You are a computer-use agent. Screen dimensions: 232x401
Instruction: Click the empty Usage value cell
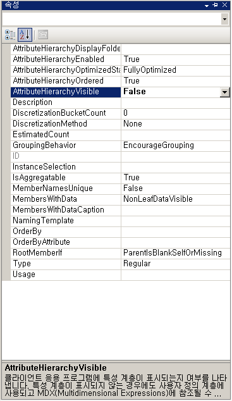(176, 274)
